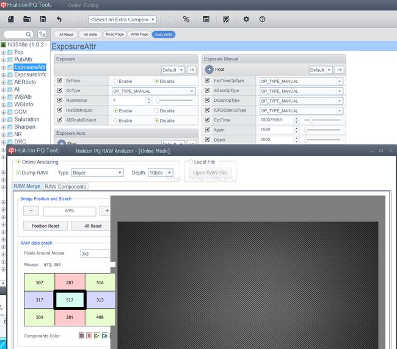Click the edit icon beside the ExpTime row

(x=207, y=120)
